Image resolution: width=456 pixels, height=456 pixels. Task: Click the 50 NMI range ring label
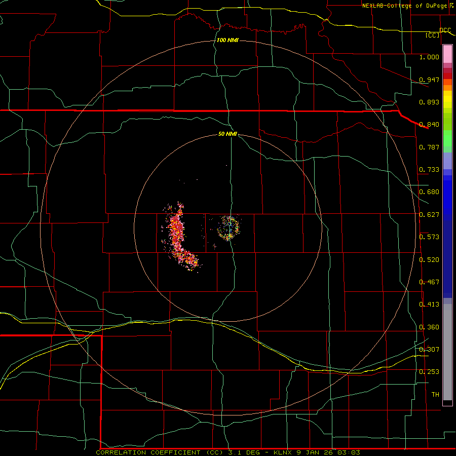227,134
